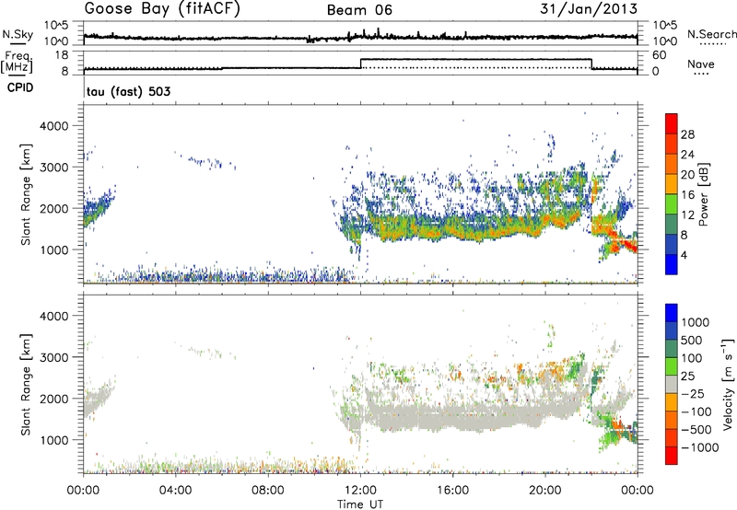Click 'Slant Range [km]' beside the velocity panel
This screenshot has height=510, width=737.
26,385
